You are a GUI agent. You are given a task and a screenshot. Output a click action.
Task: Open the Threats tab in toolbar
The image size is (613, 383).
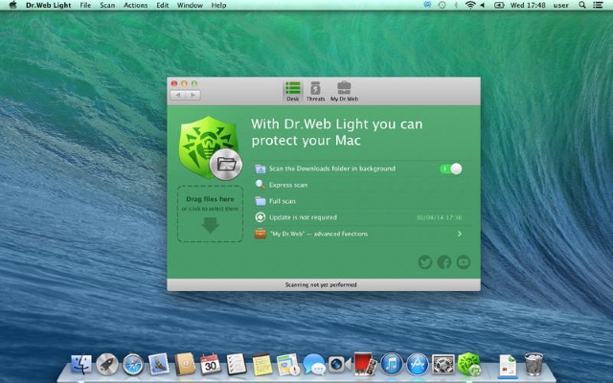tap(315, 91)
